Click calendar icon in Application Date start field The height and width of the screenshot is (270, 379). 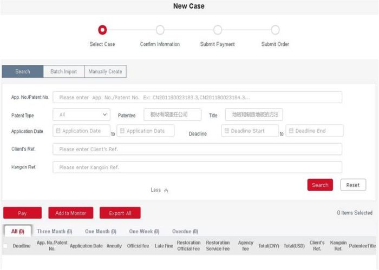(x=57, y=131)
